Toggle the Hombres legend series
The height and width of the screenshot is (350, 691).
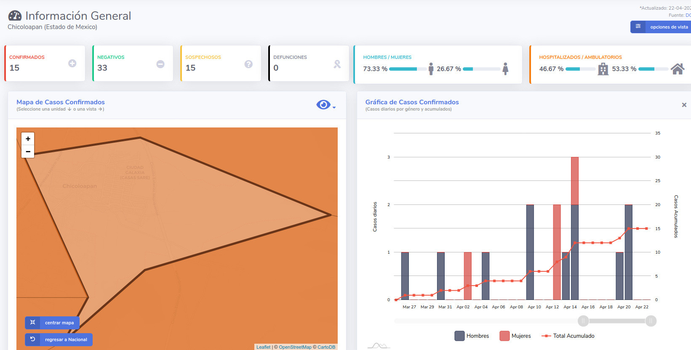click(472, 336)
